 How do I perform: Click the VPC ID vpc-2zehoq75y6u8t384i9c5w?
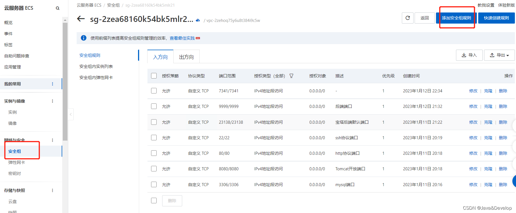[x=233, y=20]
